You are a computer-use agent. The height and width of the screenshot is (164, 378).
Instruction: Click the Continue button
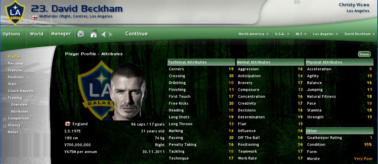tap(137, 34)
